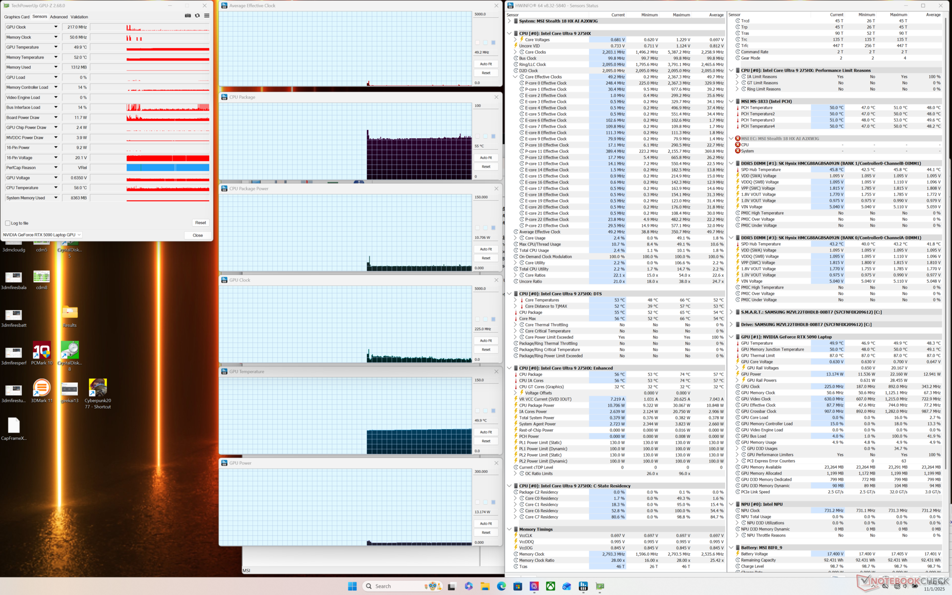Viewport: 952px width, 595px height.
Task: Click the dark blue color swatch in CPU Package graph
Action: click(x=493, y=136)
